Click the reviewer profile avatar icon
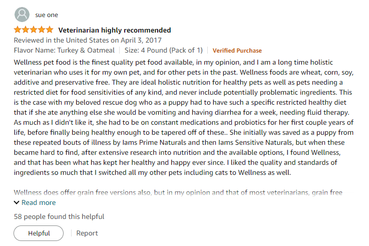 coord(22,15)
